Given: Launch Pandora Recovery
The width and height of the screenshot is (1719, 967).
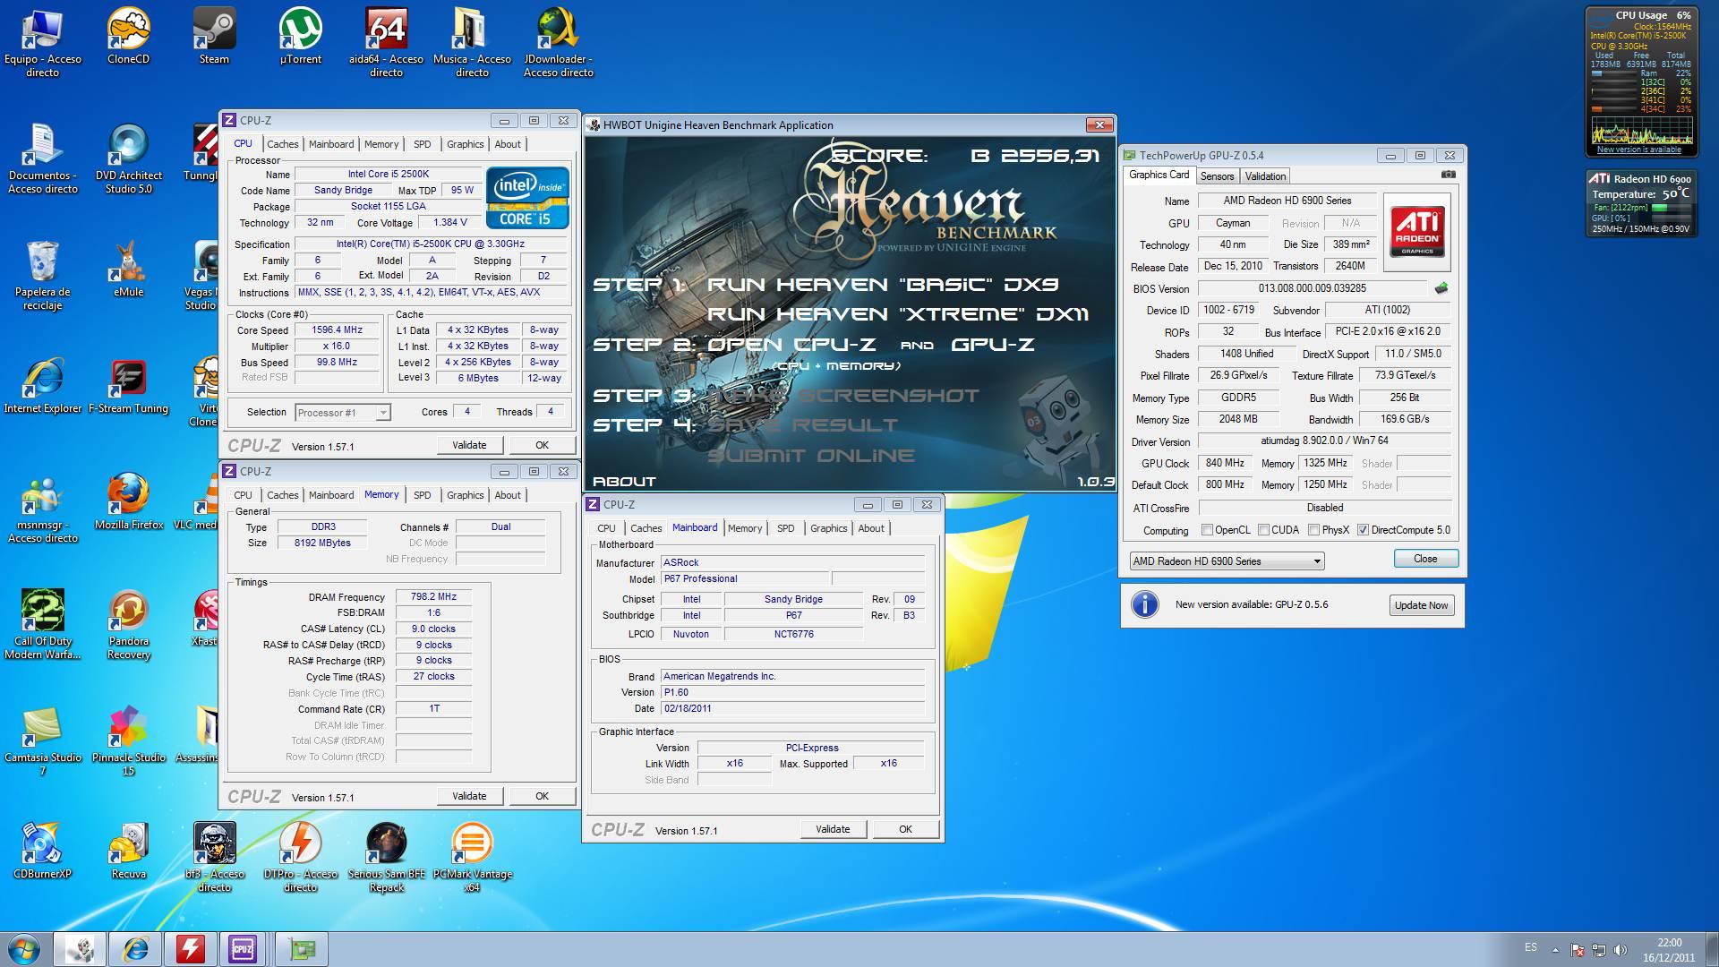Looking at the screenshot, I should [128, 625].
